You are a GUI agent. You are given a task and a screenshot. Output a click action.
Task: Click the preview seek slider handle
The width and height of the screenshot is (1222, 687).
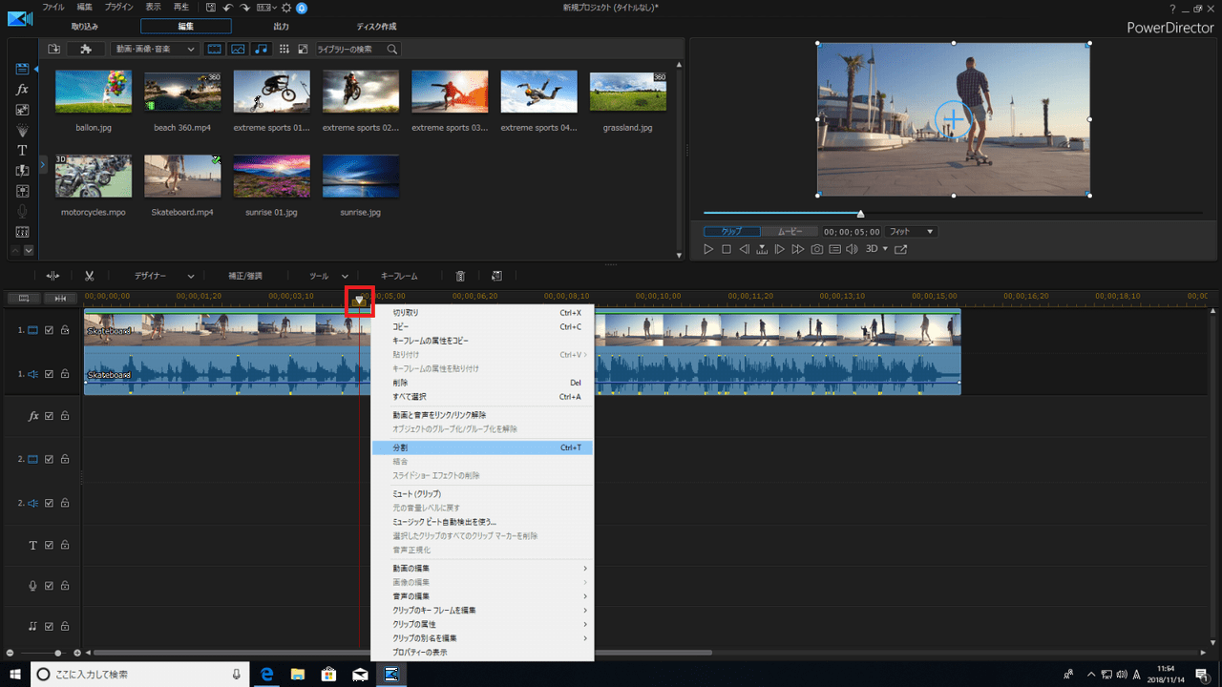tap(860, 213)
